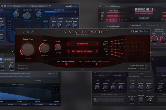Viewport: 166px width, 110px height.
Task: Click the Early / Late slider handle
Action: (96, 64)
